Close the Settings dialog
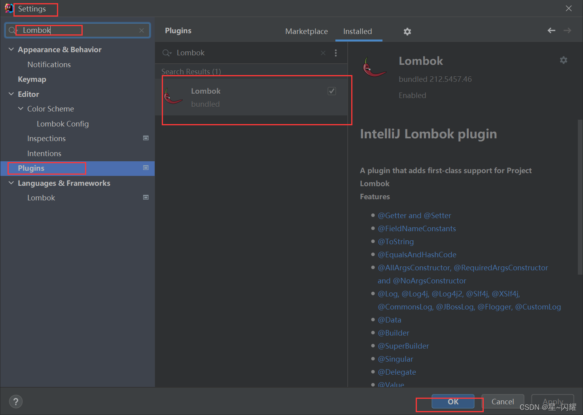 [569, 8]
